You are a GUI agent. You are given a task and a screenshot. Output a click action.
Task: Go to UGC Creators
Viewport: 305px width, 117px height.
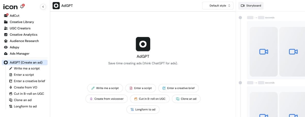click(x=20, y=28)
